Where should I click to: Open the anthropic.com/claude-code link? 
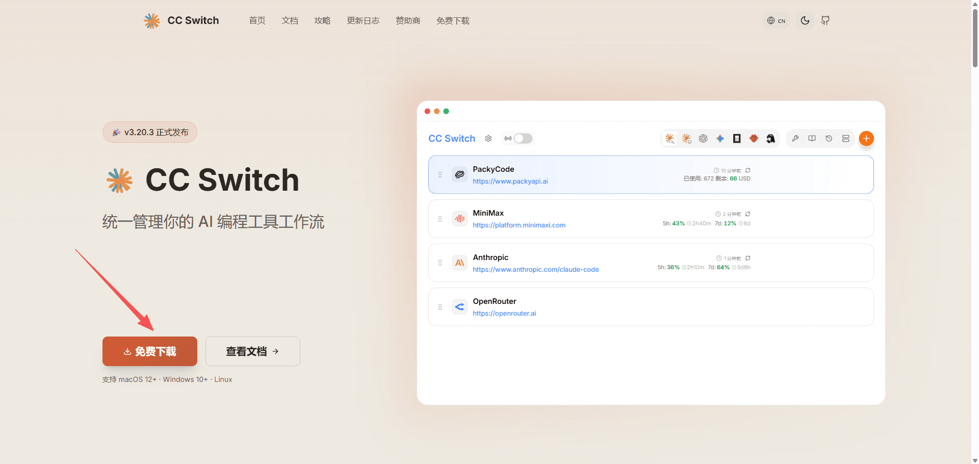(536, 269)
